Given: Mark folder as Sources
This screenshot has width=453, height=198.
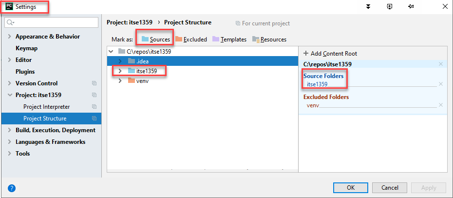Looking at the screenshot, I should (x=155, y=39).
